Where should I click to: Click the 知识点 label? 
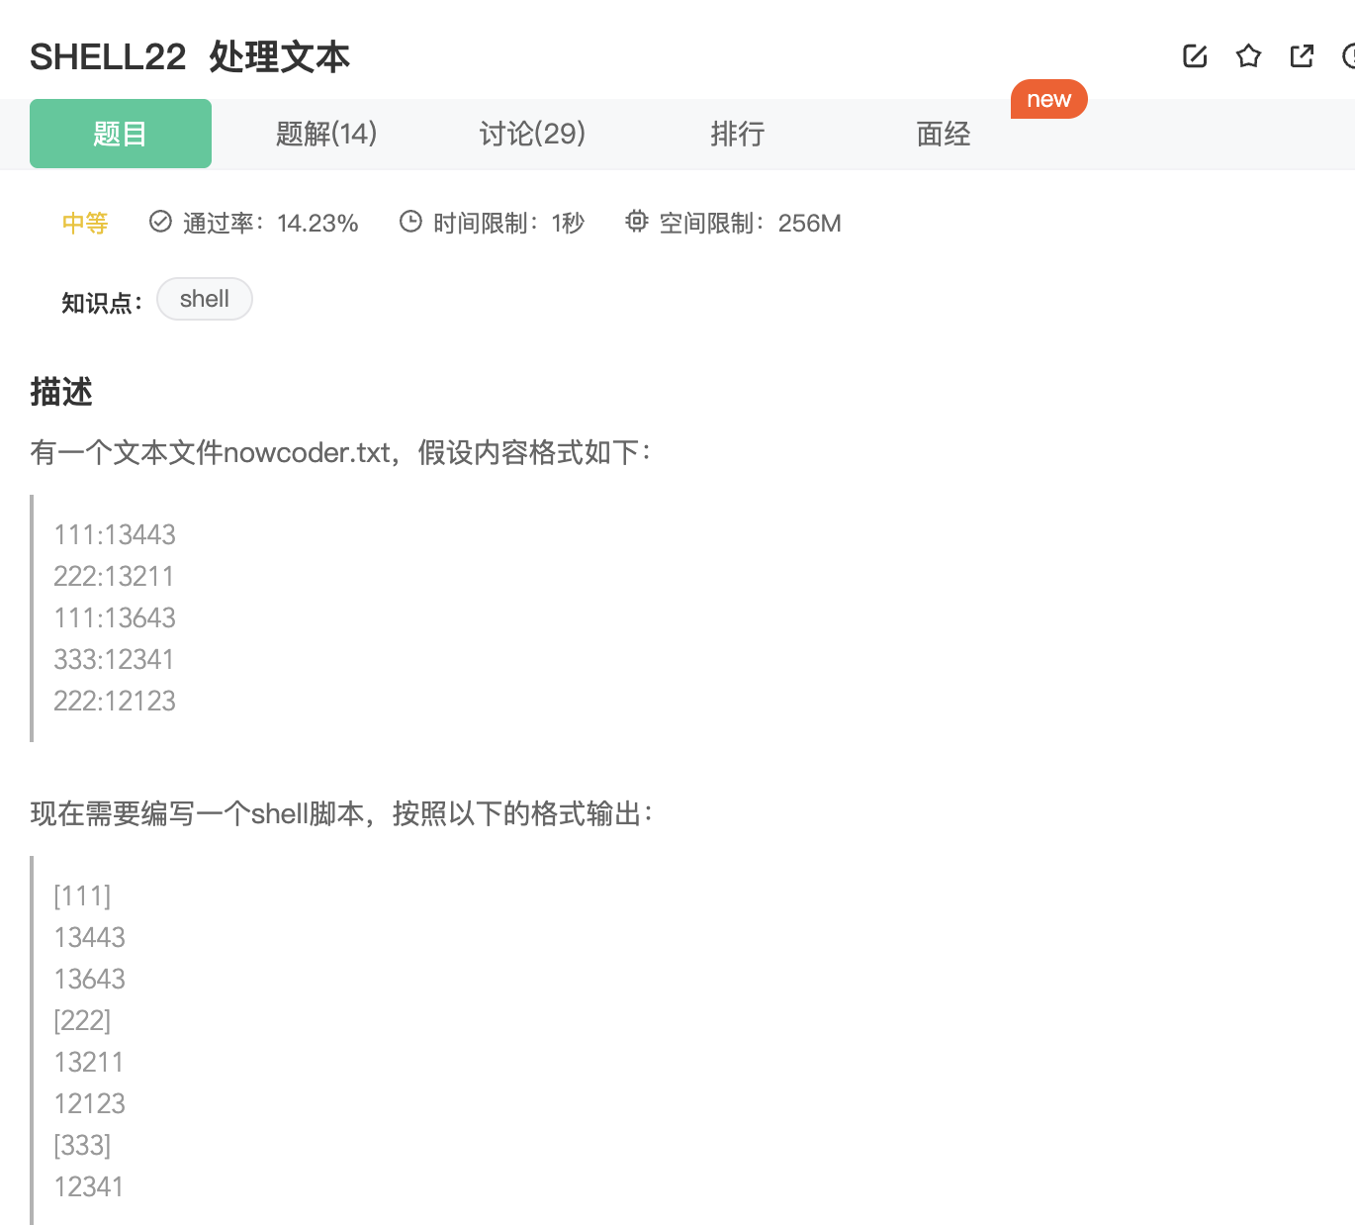102,302
